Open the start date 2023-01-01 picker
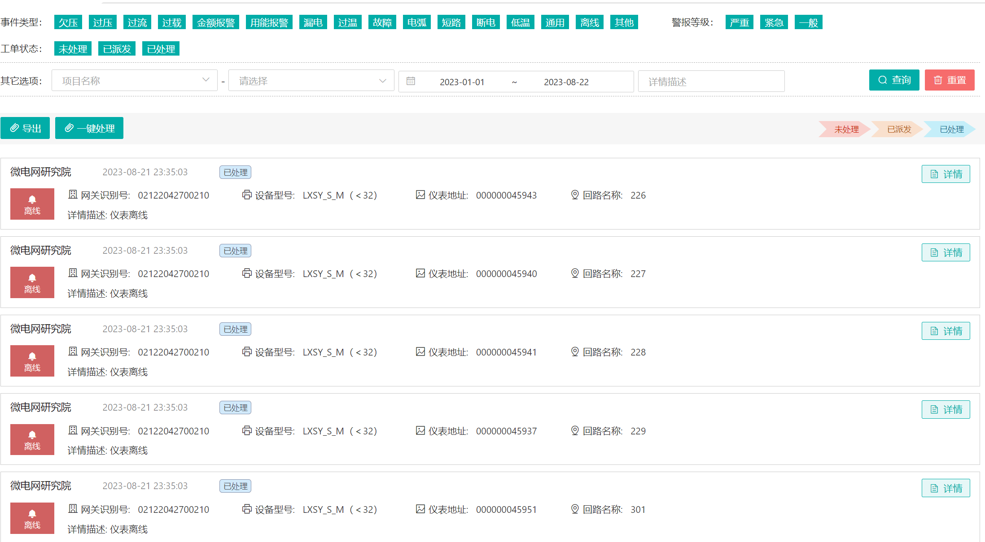The image size is (985, 542). point(462,82)
